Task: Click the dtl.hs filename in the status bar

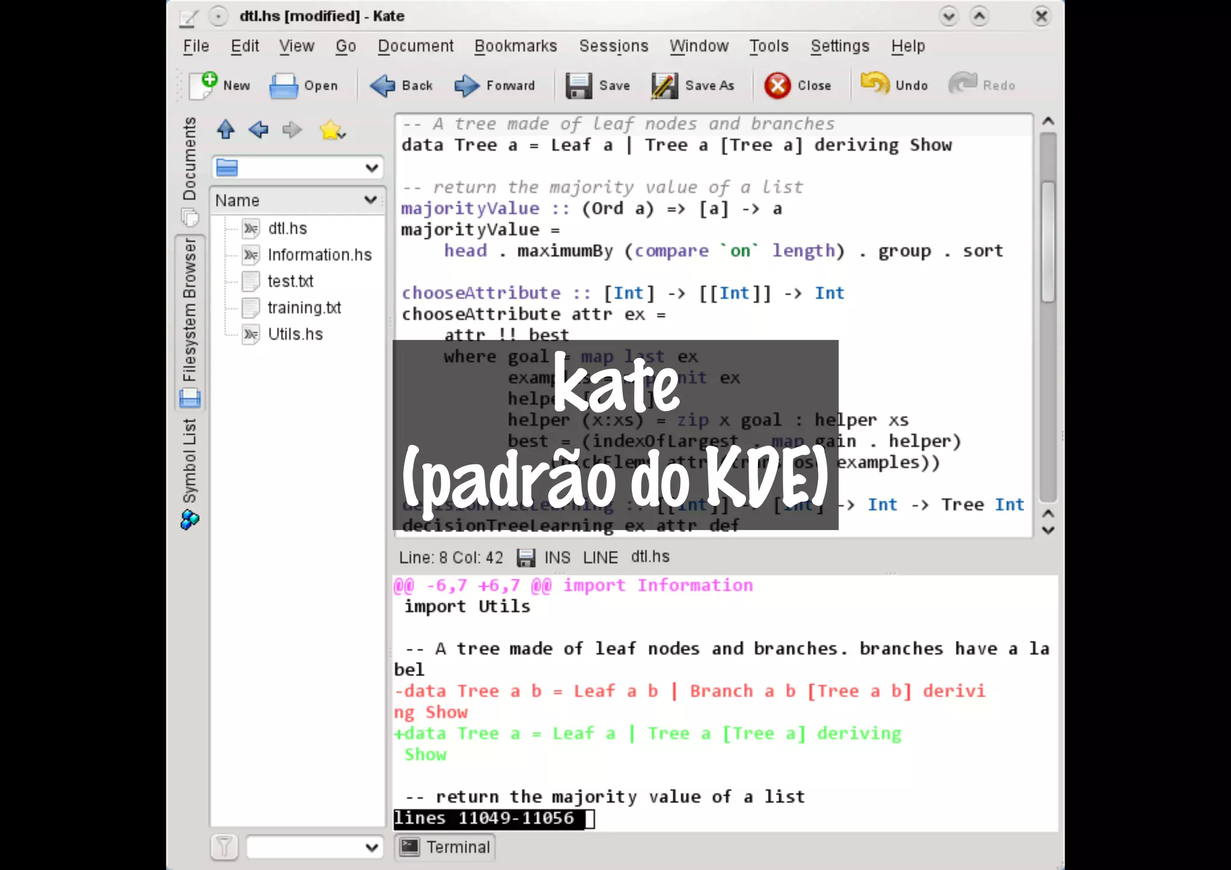Action: [650, 557]
